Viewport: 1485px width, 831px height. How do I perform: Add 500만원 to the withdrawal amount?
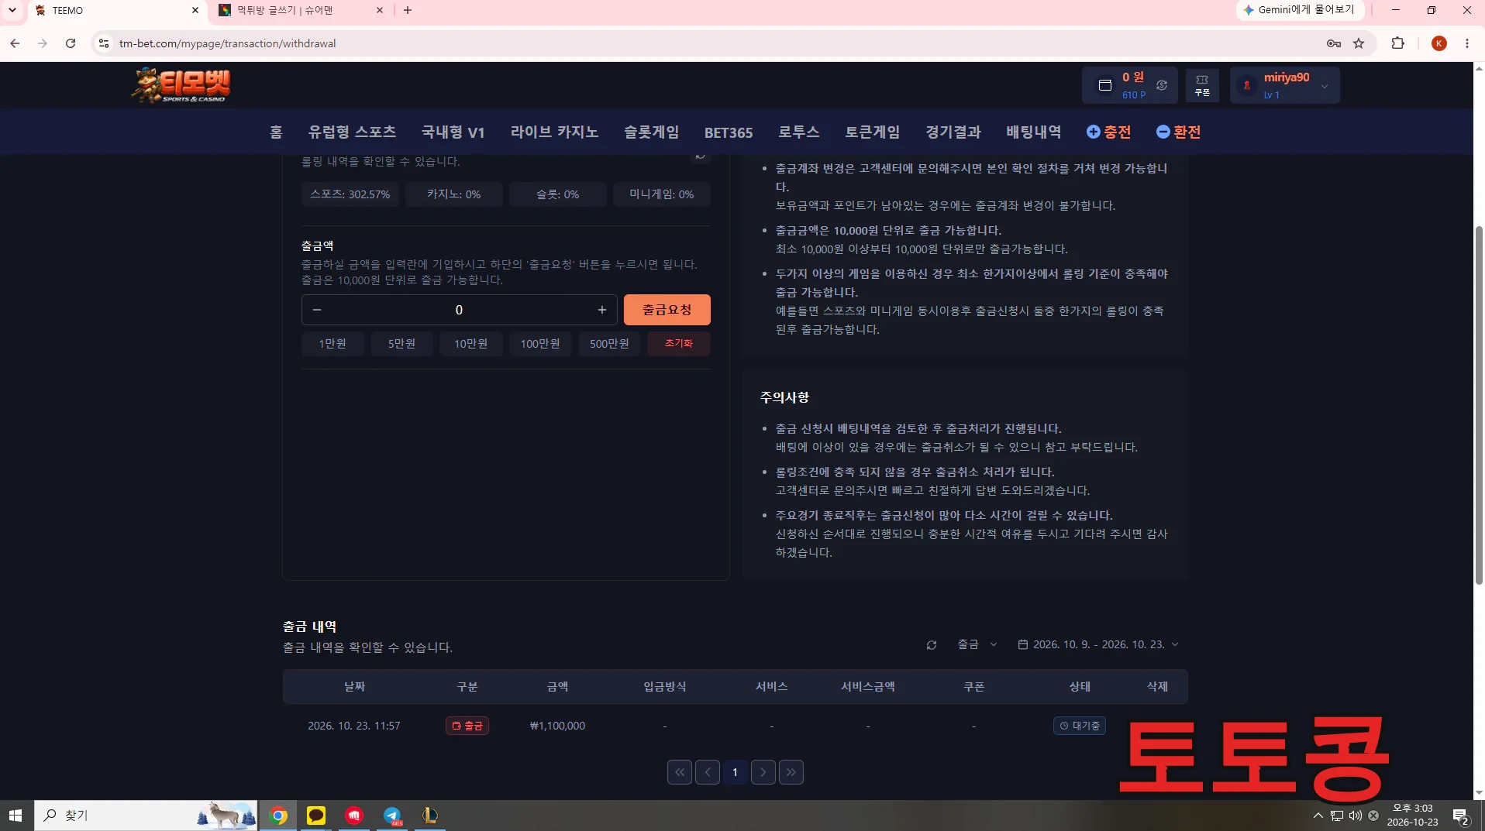(609, 344)
